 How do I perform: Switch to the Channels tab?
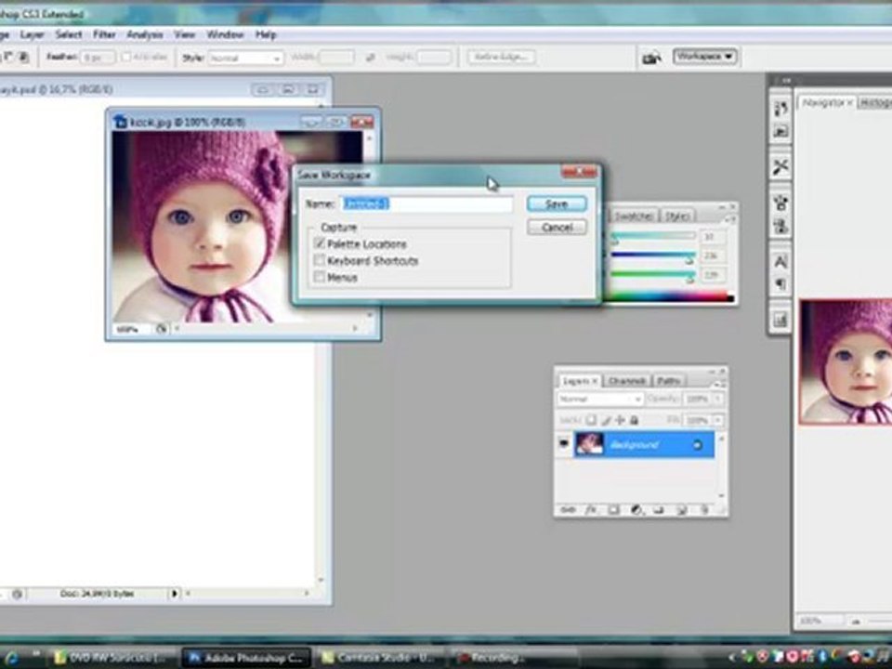point(626,381)
